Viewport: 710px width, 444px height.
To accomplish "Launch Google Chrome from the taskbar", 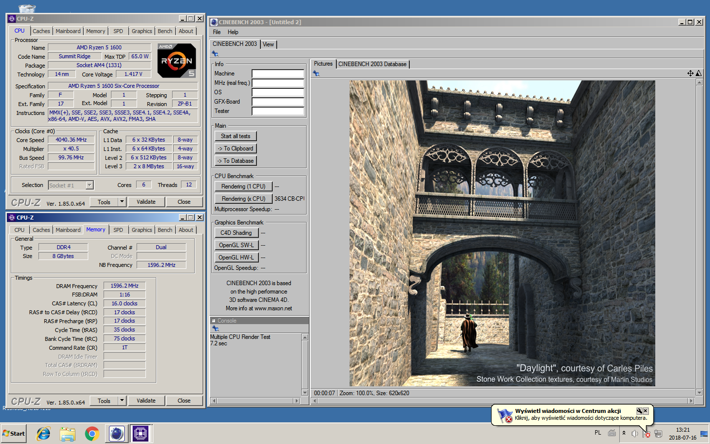I will pos(92,434).
